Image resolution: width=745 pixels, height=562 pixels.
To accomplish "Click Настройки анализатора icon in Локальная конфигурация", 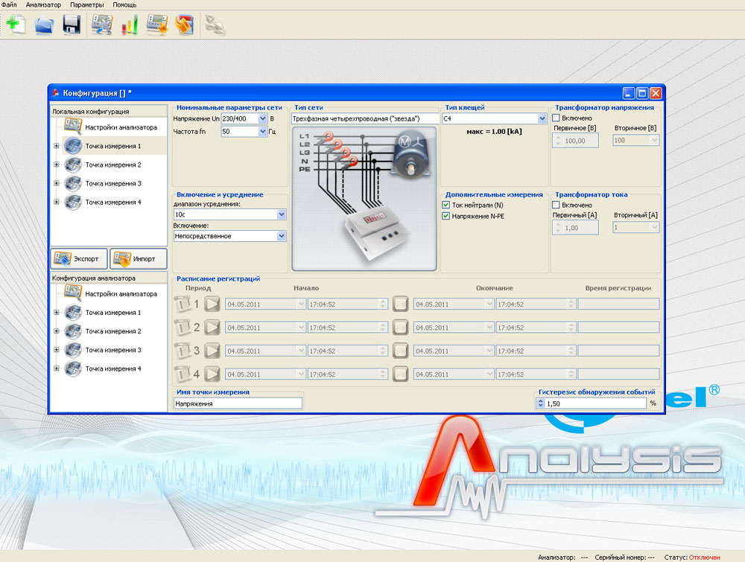I will (73, 127).
